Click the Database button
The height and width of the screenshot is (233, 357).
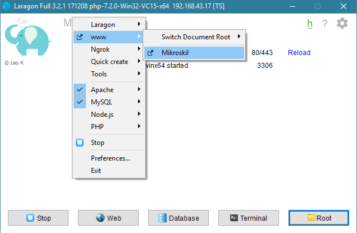point(178,218)
